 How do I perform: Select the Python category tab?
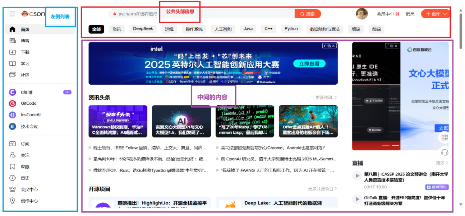(291, 29)
